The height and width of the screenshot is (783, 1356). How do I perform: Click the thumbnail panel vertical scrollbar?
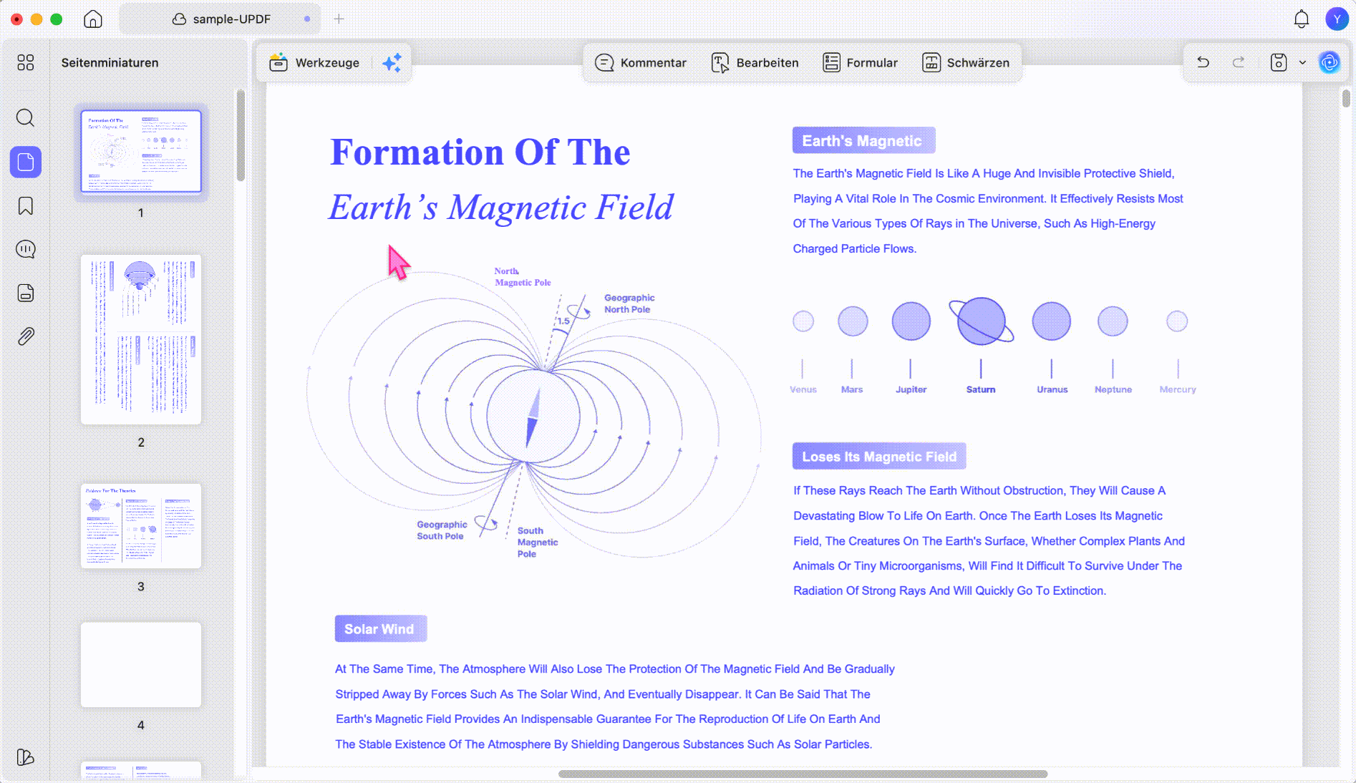241,136
